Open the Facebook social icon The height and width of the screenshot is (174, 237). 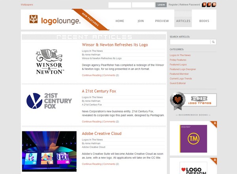tap(209, 4)
